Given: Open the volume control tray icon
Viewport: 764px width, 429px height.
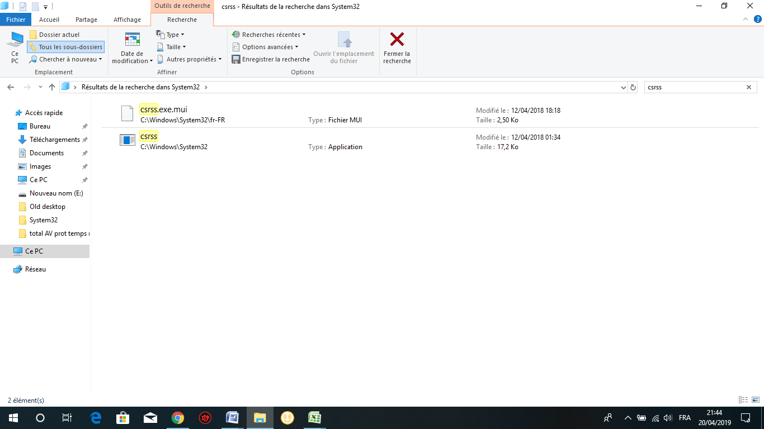Looking at the screenshot, I should [668, 418].
